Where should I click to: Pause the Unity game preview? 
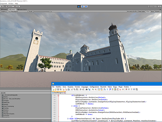[x=83, y=7]
